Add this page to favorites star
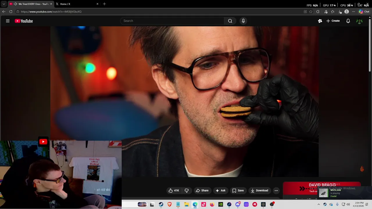372x209 pixels. [311, 12]
